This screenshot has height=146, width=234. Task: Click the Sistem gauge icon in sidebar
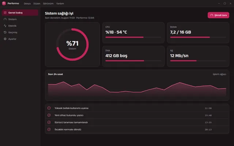coord(5,19)
